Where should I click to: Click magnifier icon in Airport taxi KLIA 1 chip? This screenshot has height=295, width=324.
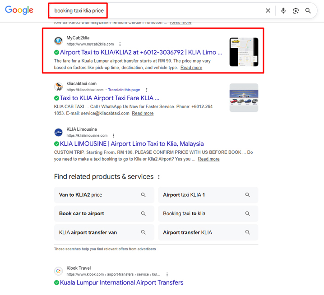tap(247, 195)
